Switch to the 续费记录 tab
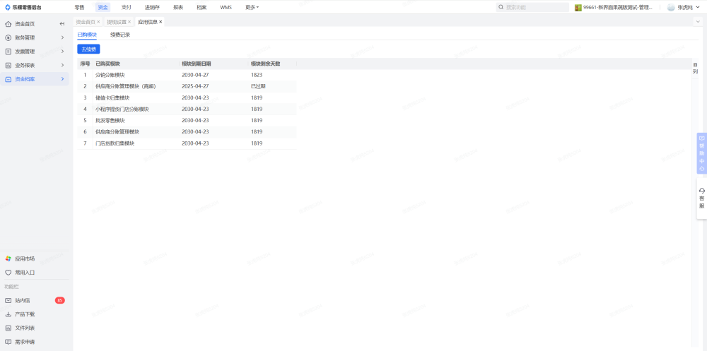Viewport: 707px width, 351px height. [120, 35]
